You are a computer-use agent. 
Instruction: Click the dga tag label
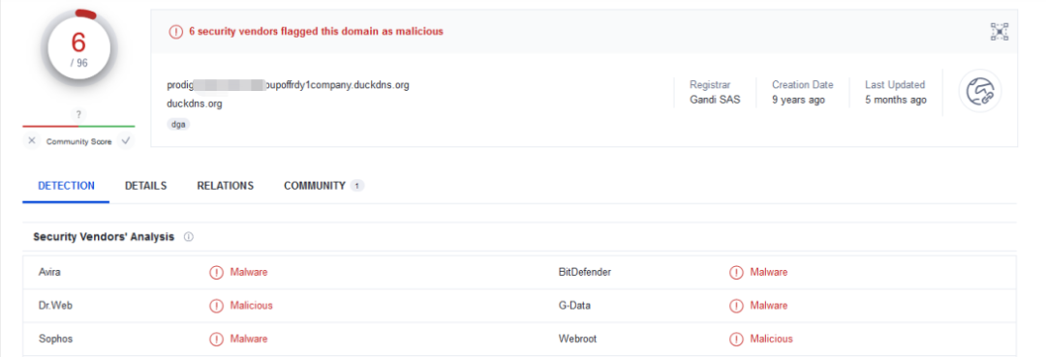178,124
